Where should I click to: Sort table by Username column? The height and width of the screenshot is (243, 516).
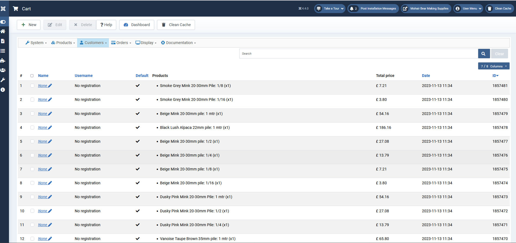click(x=84, y=76)
